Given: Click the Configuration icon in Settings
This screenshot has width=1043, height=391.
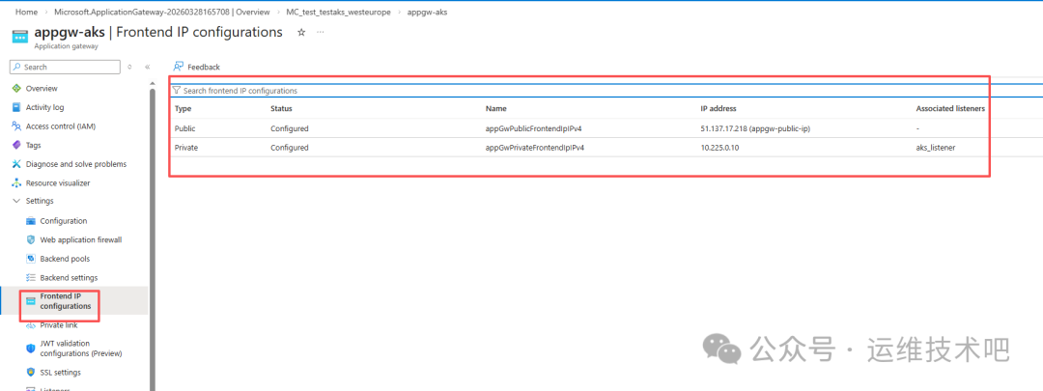Looking at the screenshot, I should (31, 221).
